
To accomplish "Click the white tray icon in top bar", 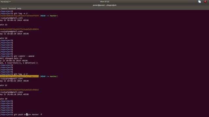I will (200, 2).
